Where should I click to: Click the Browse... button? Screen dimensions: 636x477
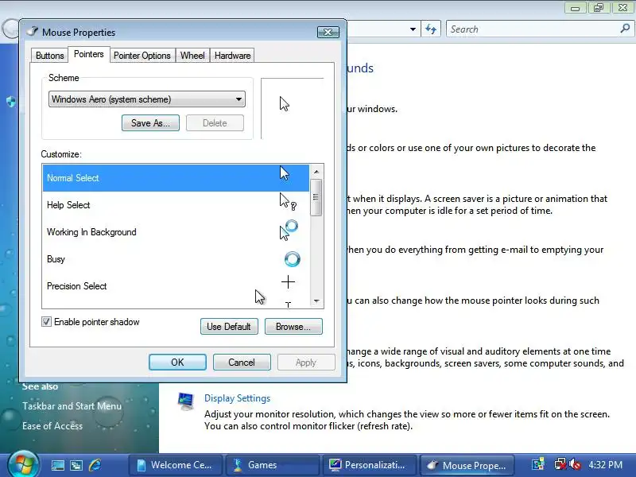(293, 327)
